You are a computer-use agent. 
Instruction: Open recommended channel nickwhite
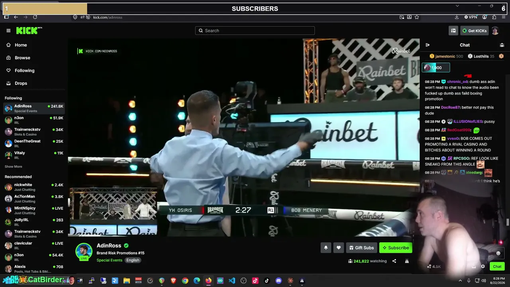coord(34,187)
